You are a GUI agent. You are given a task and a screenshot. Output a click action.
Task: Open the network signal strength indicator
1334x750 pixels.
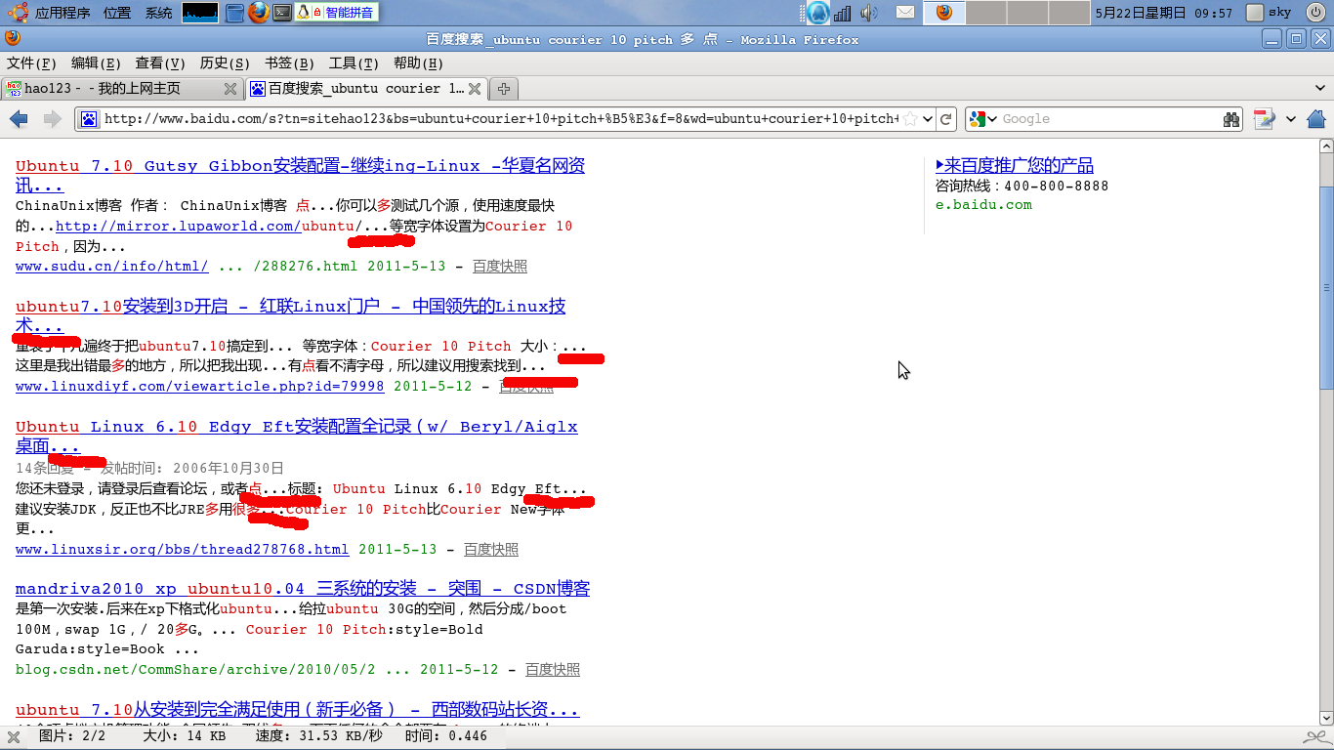click(x=842, y=13)
